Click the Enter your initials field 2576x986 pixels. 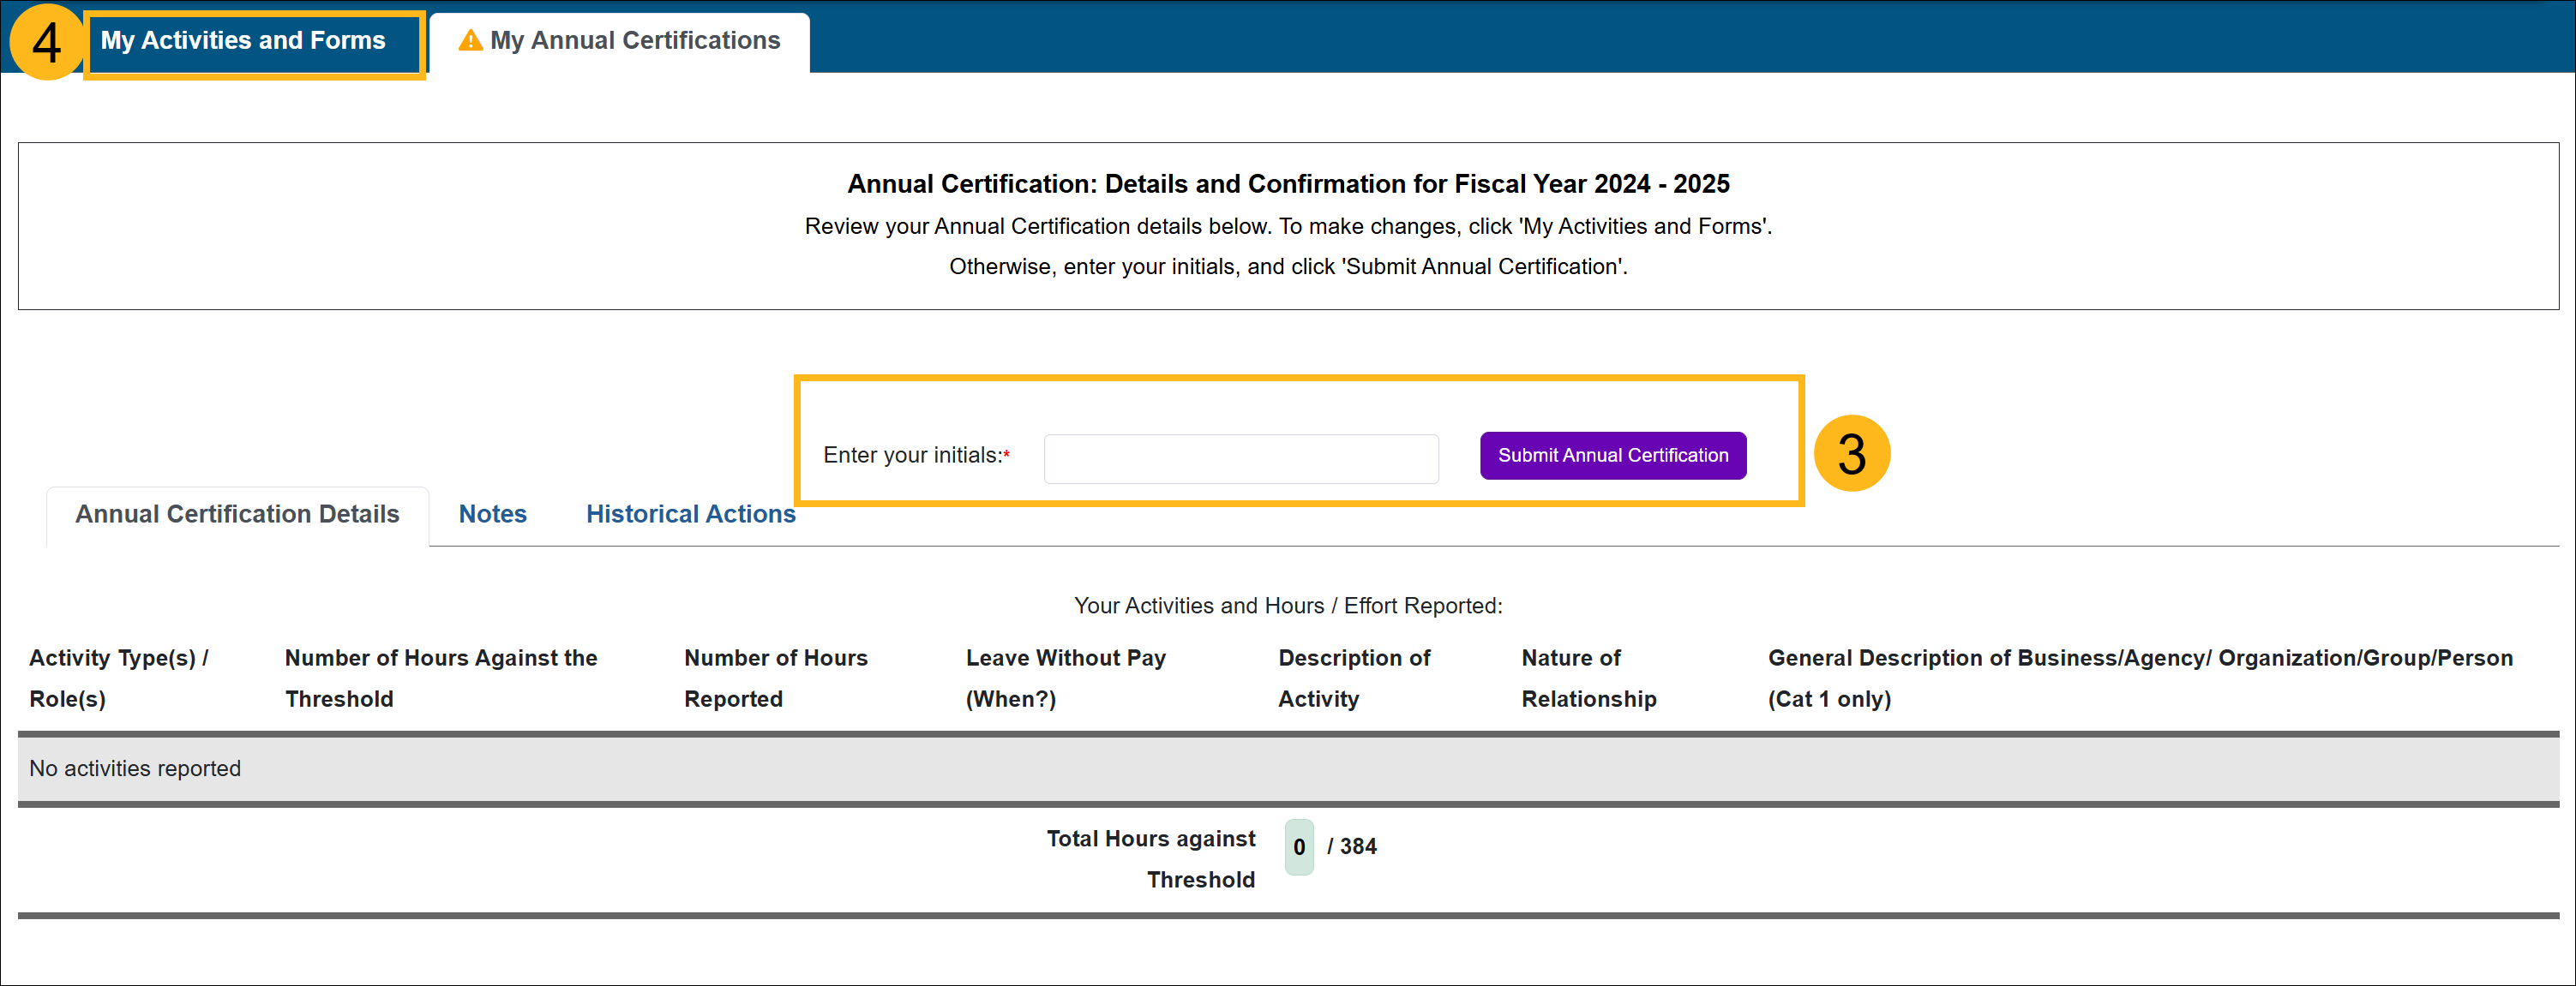point(1240,458)
